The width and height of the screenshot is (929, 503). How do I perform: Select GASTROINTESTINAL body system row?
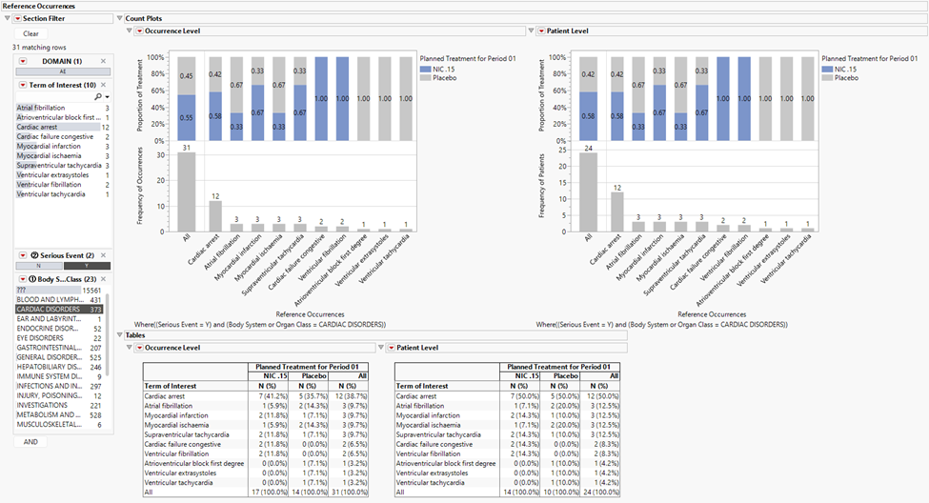(x=59, y=348)
